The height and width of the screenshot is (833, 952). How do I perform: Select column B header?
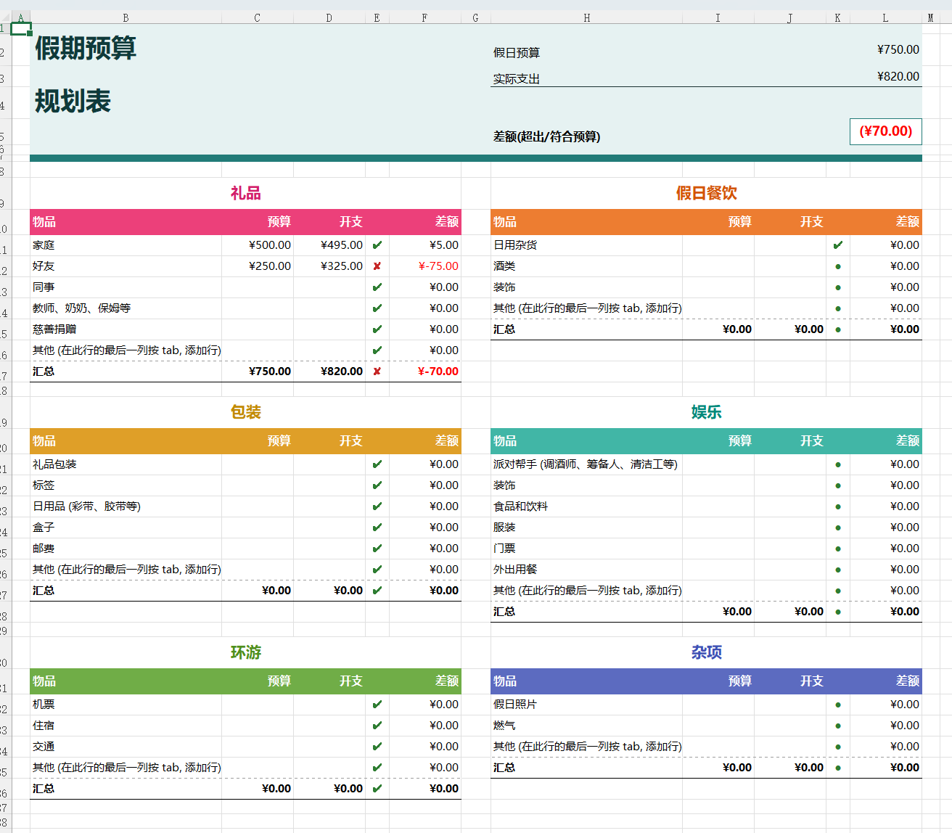tap(126, 17)
